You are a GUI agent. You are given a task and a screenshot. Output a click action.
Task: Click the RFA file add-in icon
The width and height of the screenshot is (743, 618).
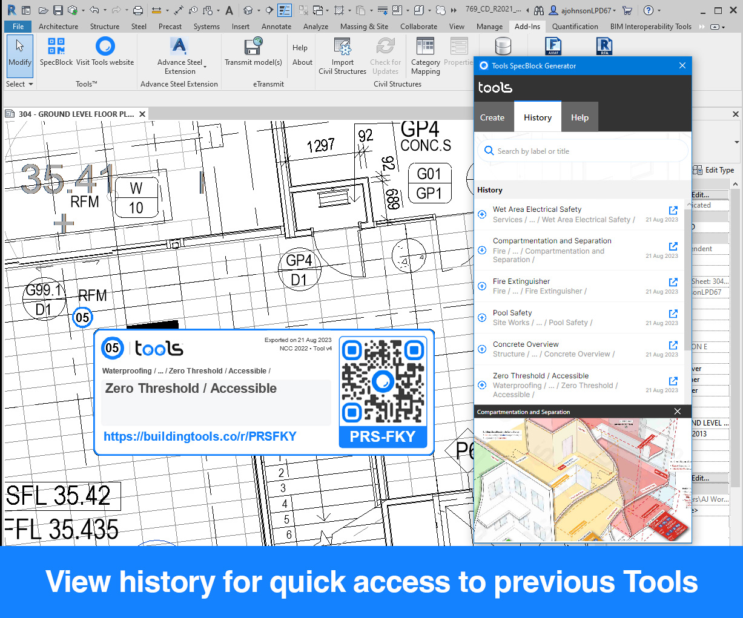[x=604, y=46]
